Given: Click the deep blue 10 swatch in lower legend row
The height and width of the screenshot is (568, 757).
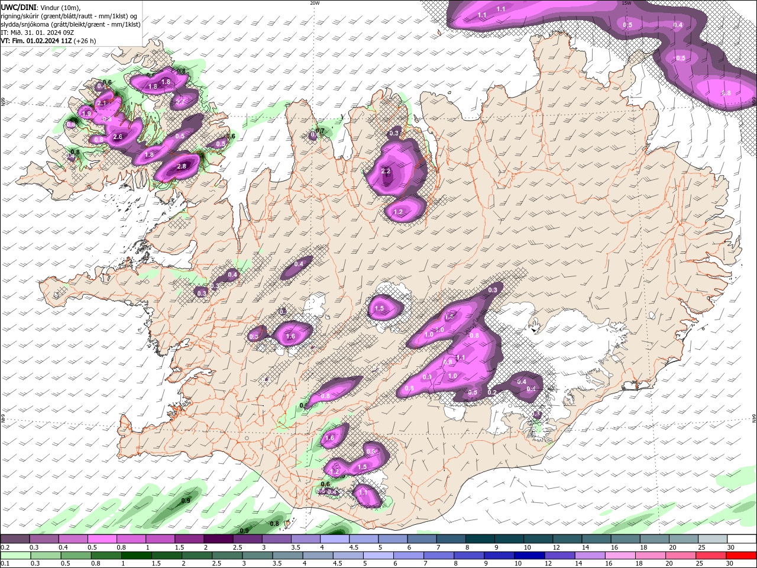Looking at the screenshot, I should (529, 556).
